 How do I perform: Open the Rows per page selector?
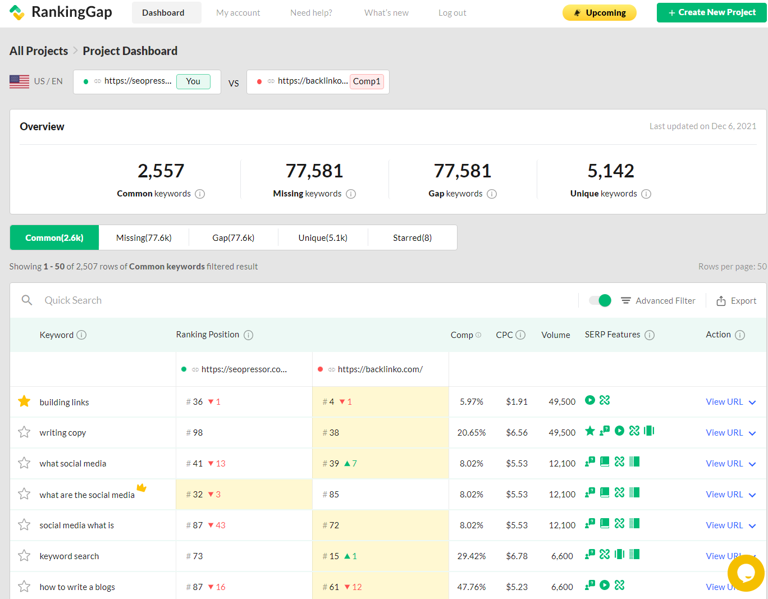click(x=733, y=267)
